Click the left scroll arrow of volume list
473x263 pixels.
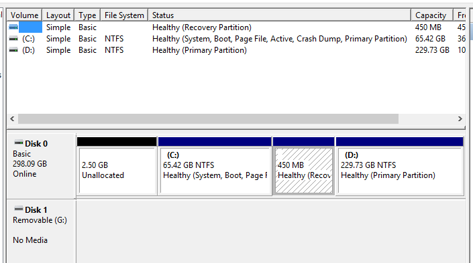(12, 118)
